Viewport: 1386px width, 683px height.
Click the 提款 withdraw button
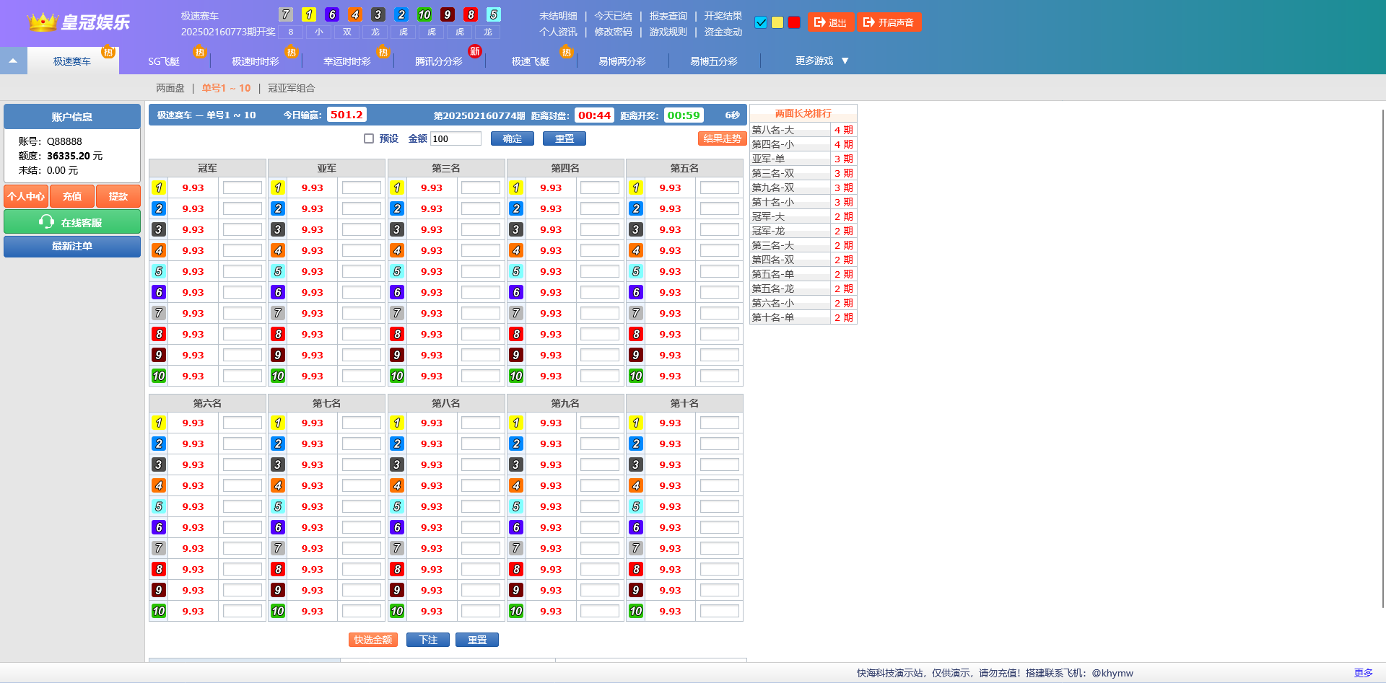tap(118, 196)
